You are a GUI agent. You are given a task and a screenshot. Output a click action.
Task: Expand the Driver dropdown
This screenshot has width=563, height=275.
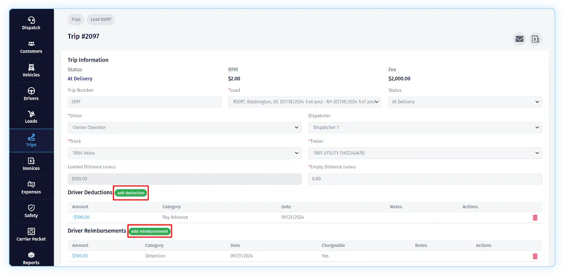[184, 128]
